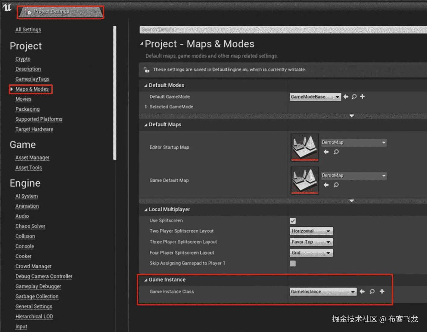This screenshot has width=427, height=332.
Task: Click the Search Details input field
Action: 283,30
